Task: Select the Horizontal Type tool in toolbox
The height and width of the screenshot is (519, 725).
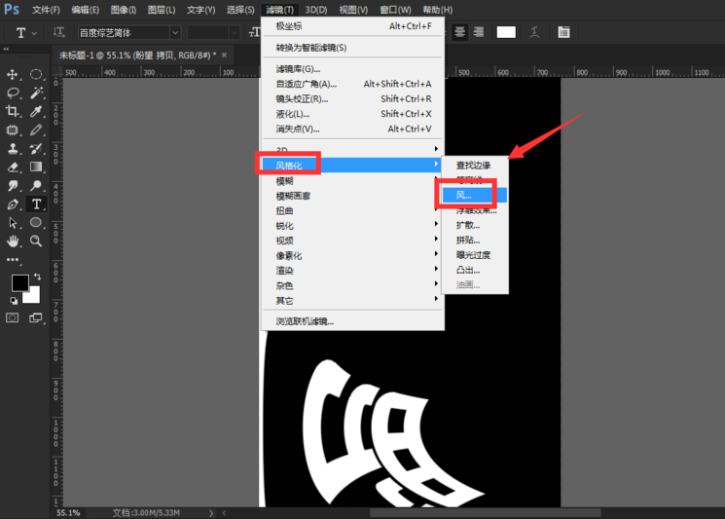Action: coord(36,204)
